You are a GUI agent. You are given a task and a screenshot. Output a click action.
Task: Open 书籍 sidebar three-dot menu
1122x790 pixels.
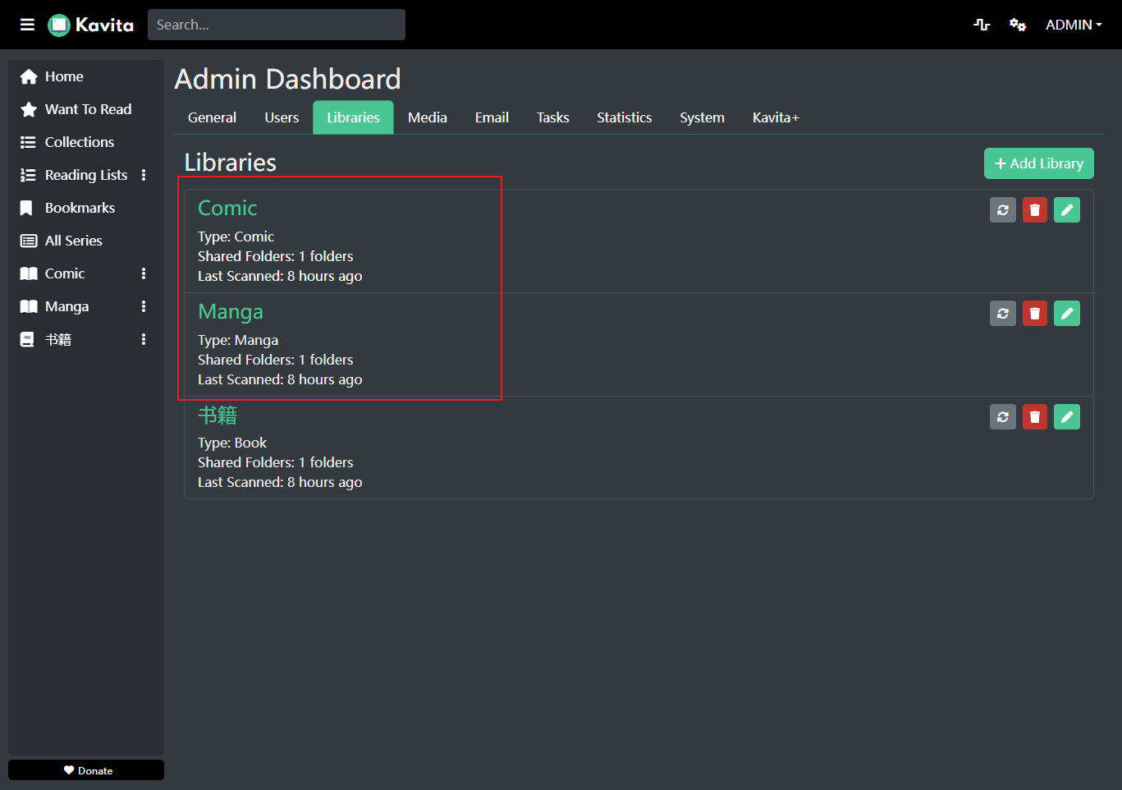click(144, 339)
